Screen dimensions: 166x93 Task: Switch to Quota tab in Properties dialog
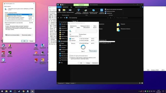pos(95,26)
